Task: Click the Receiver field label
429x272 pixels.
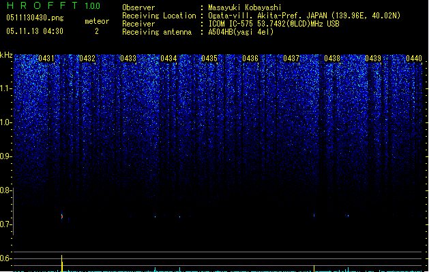Action: tap(138, 24)
